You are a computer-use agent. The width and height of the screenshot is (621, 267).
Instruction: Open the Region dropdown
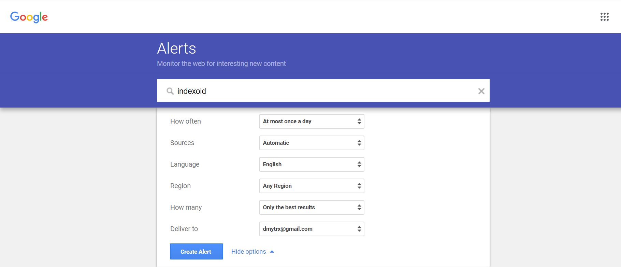(x=312, y=186)
